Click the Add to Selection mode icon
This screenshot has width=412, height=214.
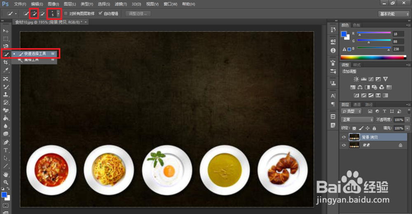point(34,14)
